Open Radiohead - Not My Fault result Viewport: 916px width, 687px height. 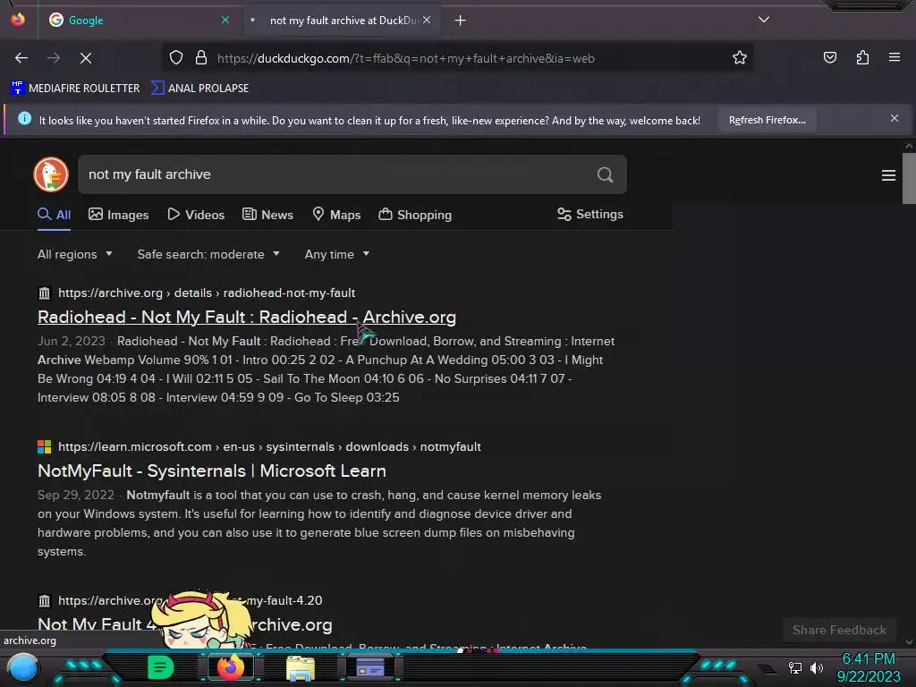tap(247, 317)
